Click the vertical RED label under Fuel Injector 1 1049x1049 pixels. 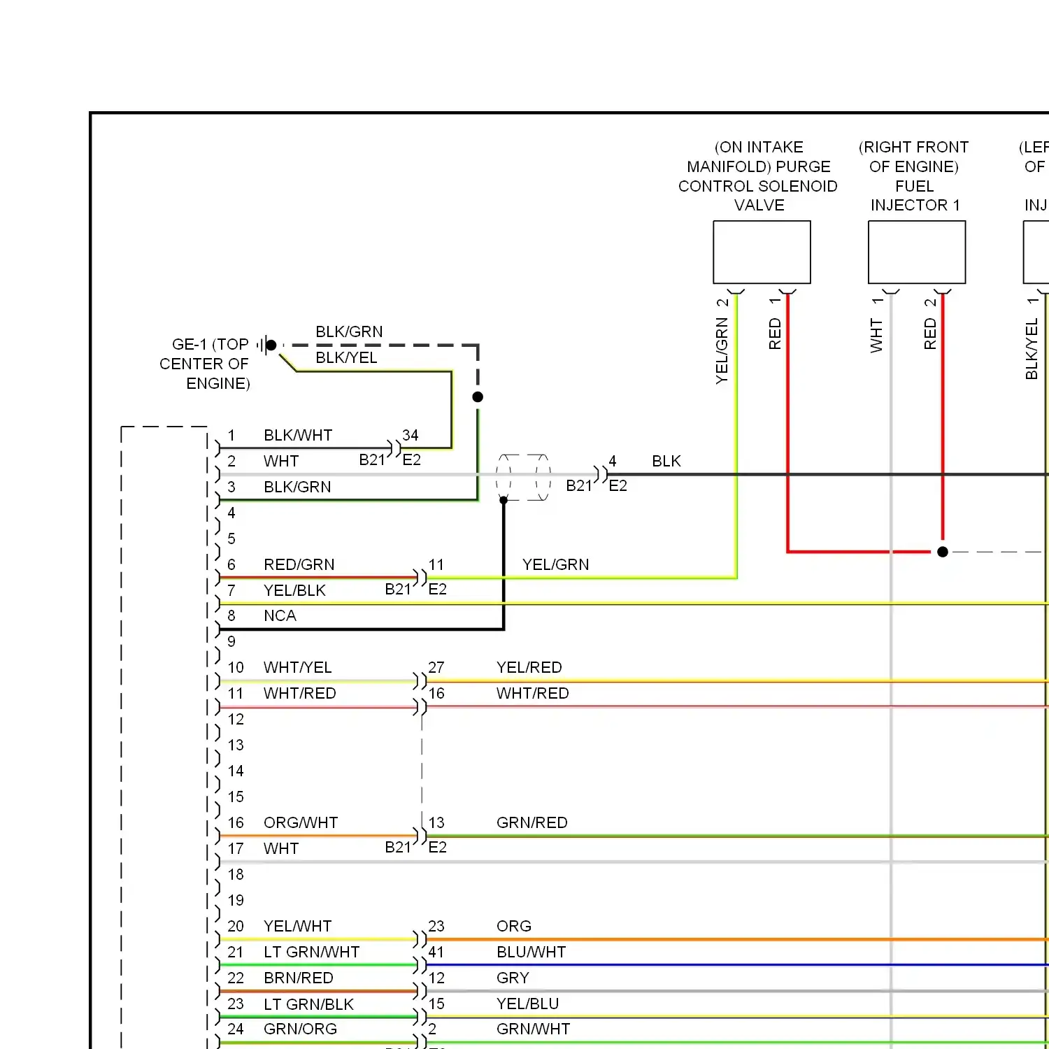pyautogui.click(x=930, y=334)
